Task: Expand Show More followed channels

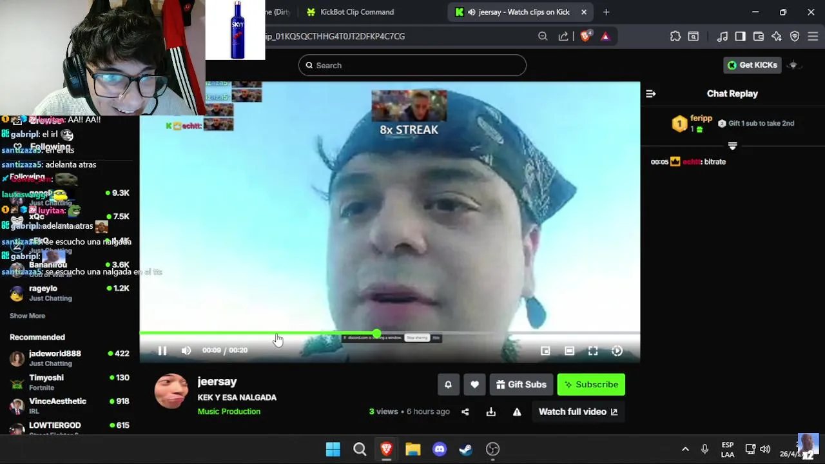Action: point(27,316)
